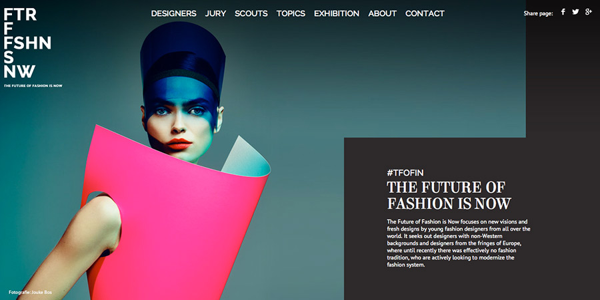This screenshot has height=300, width=600.
Task: Click the small tagline under the logo
Action: [x=33, y=86]
